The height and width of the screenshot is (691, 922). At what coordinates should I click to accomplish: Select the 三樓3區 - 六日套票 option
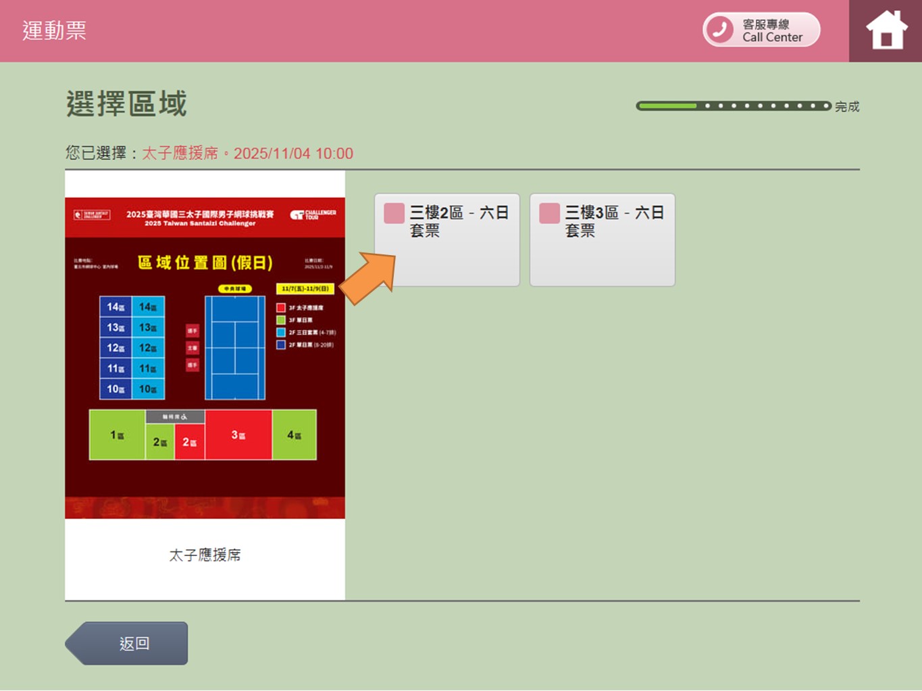[602, 240]
